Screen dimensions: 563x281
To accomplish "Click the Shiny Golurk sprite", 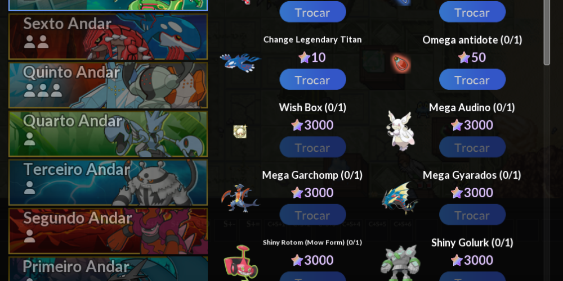I will click(400, 262).
